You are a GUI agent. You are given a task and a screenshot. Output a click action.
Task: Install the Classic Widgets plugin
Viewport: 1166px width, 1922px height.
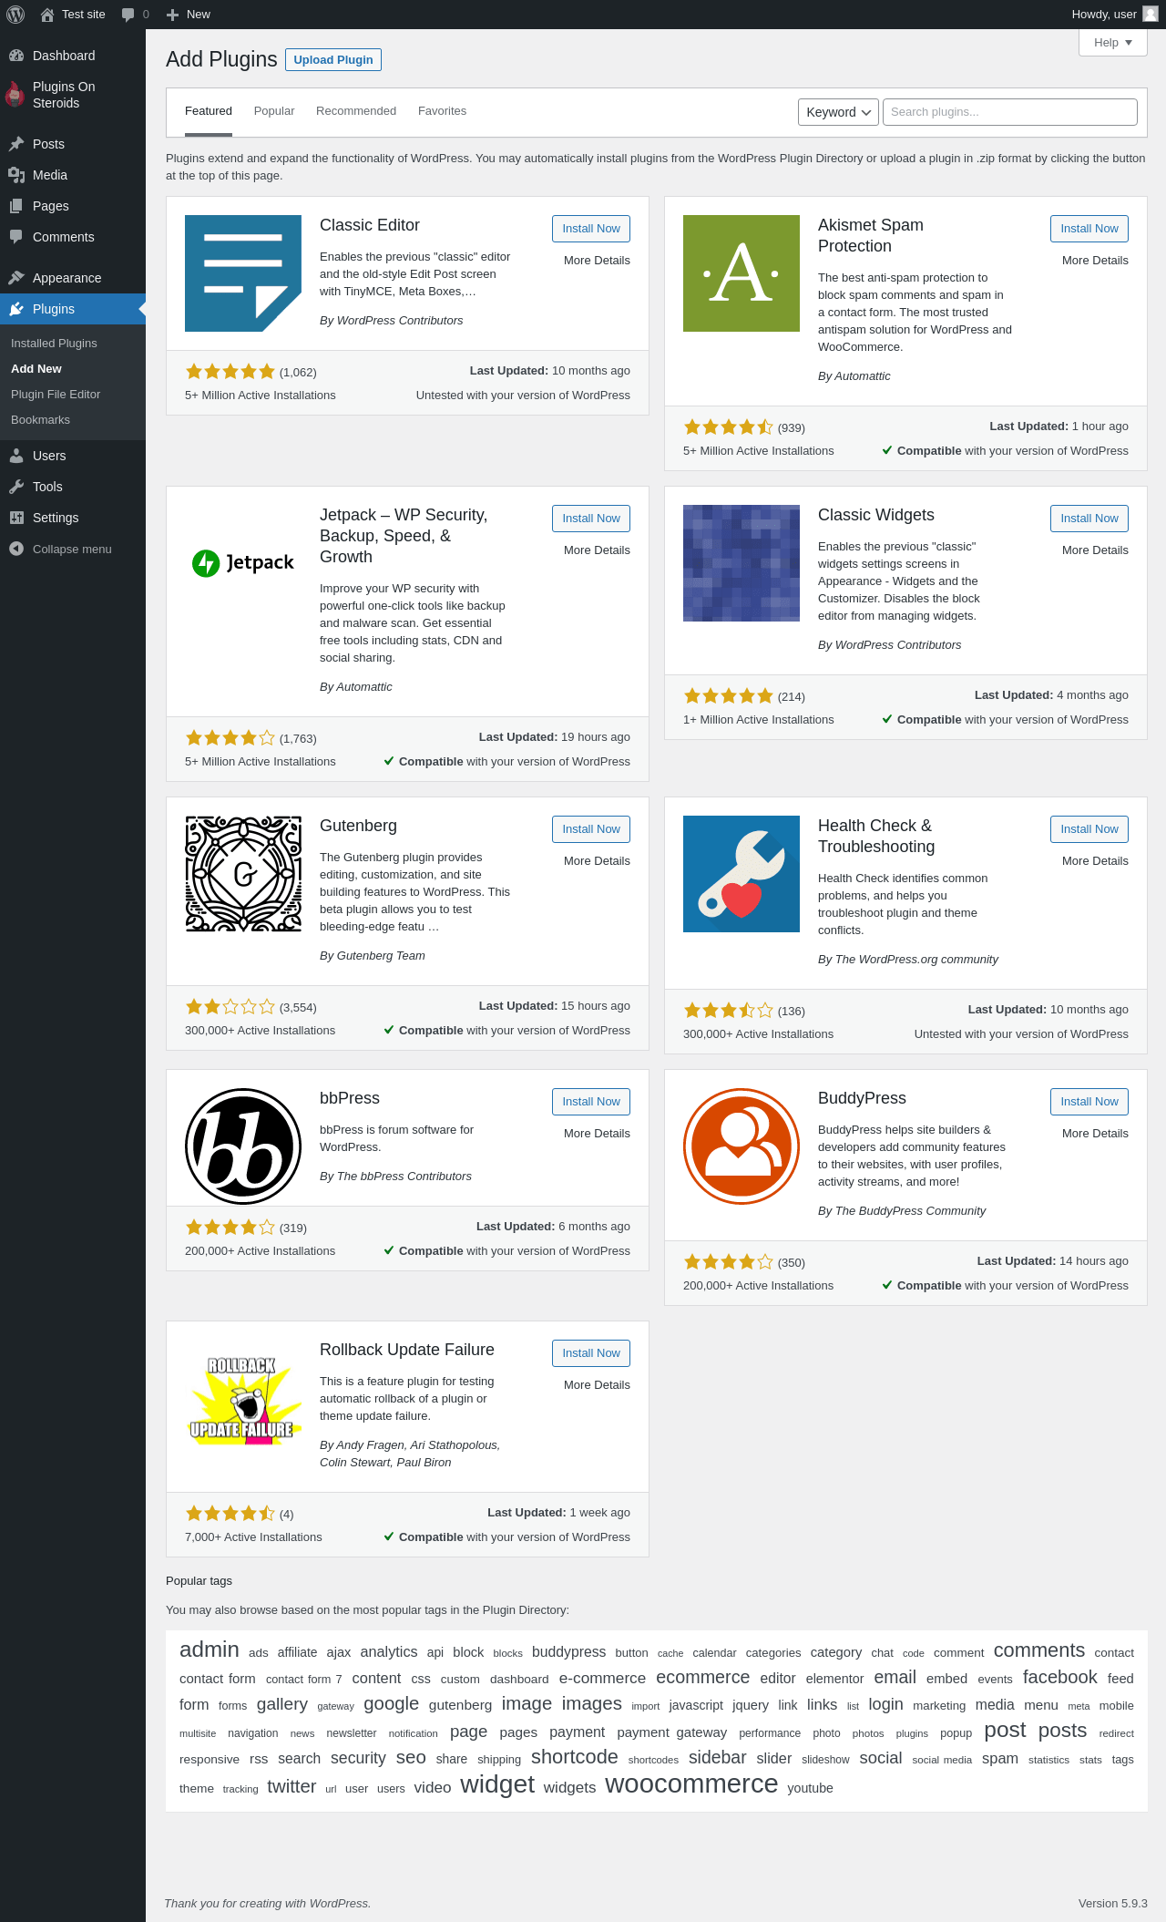coord(1089,519)
